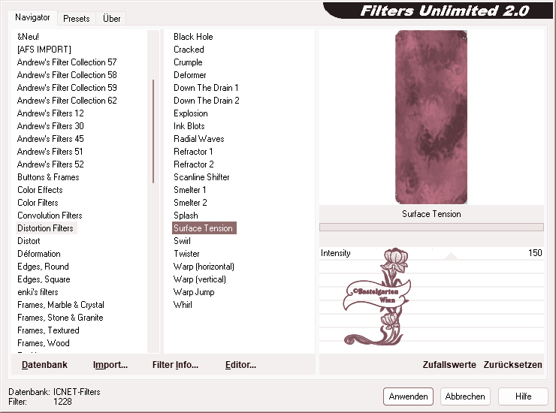Choose Explosion filter
Screen dimensions: 556x413
(x=191, y=113)
